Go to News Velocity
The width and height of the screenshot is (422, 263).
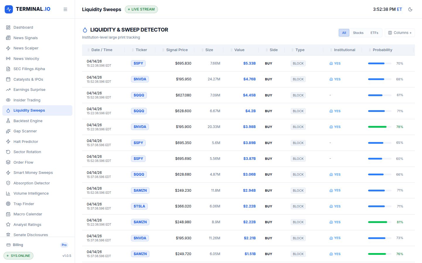pos(37,58)
